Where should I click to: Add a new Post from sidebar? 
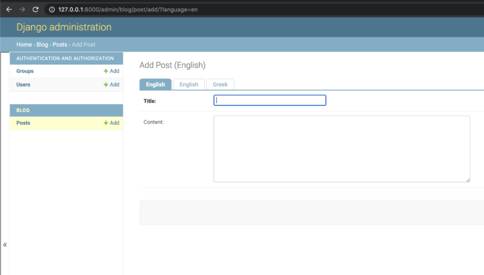(x=112, y=123)
